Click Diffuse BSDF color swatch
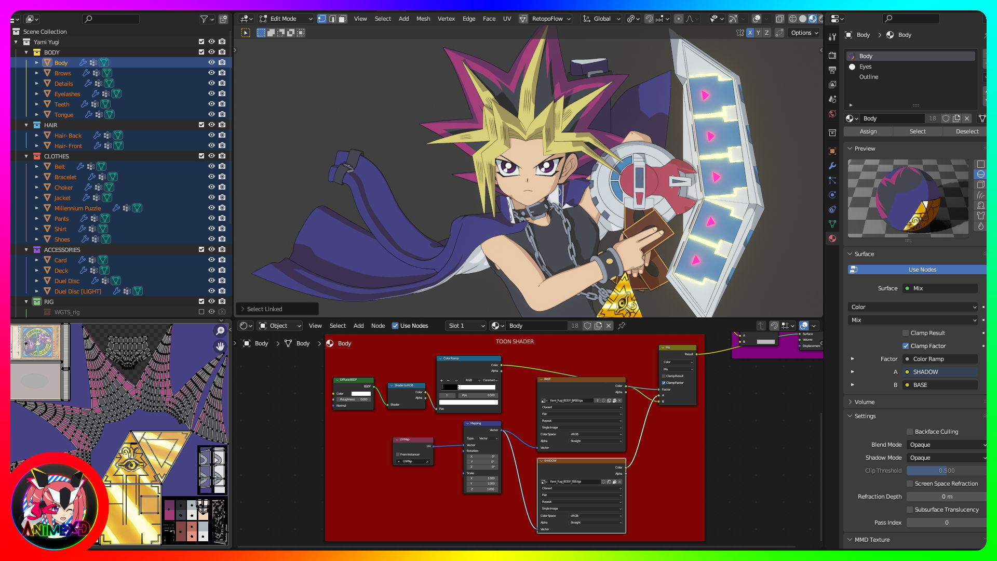This screenshot has width=997, height=561. pyautogui.click(x=361, y=394)
